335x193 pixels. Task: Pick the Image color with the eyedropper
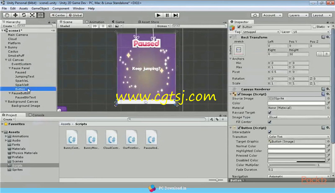coord(328,103)
